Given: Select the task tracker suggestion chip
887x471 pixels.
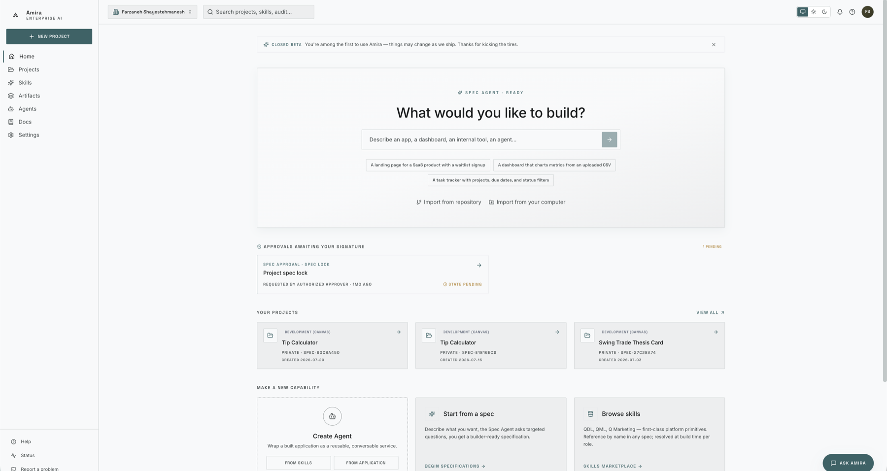Looking at the screenshot, I should [491, 180].
